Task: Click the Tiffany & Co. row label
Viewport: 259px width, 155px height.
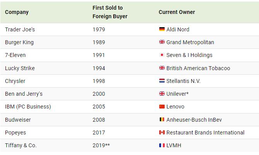Action: point(21,145)
